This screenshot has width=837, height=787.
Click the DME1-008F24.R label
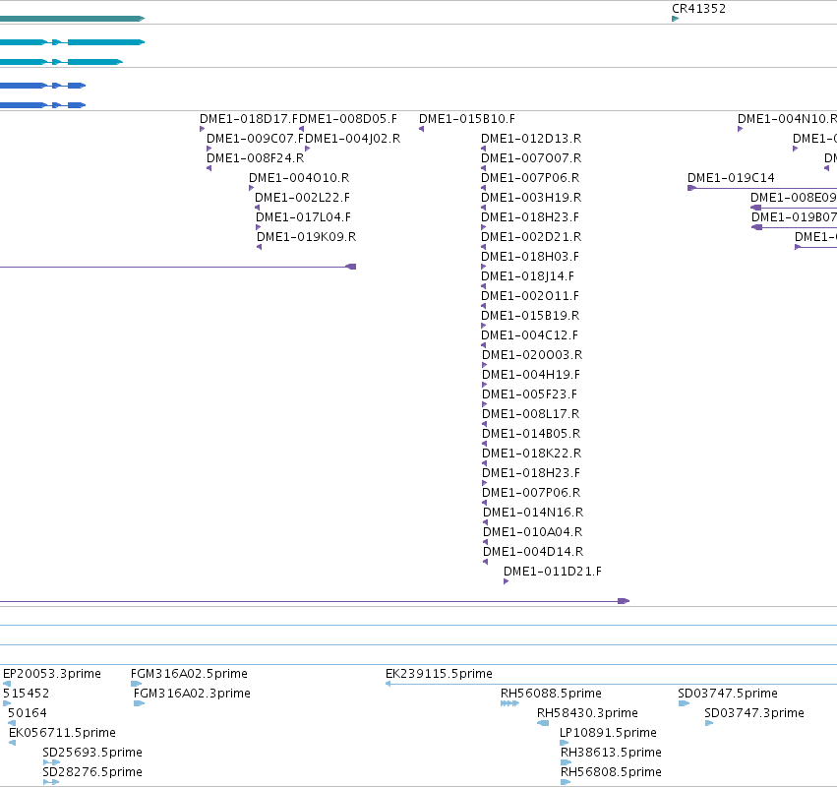point(255,158)
